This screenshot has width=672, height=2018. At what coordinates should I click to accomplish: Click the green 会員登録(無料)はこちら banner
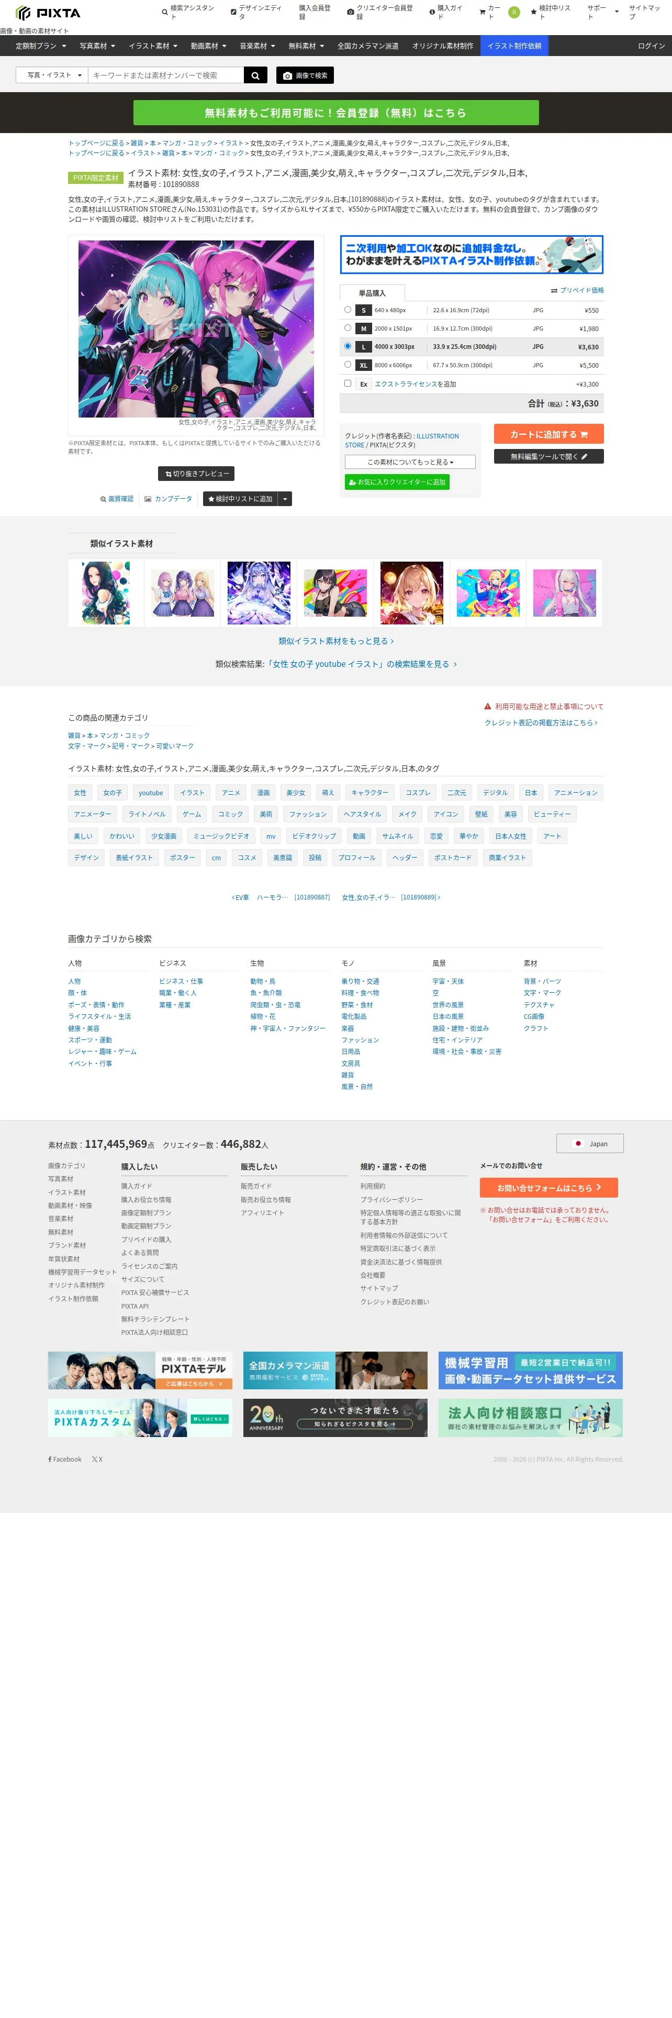[x=335, y=113]
